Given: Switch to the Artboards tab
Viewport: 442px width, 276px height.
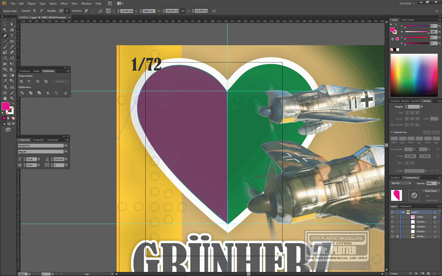Looking at the screenshot, I should [x=406, y=206].
